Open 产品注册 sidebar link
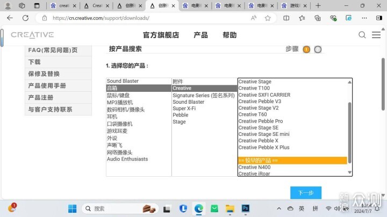Screen dimensions: 387x217 pyautogui.click(x=58, y=97)
